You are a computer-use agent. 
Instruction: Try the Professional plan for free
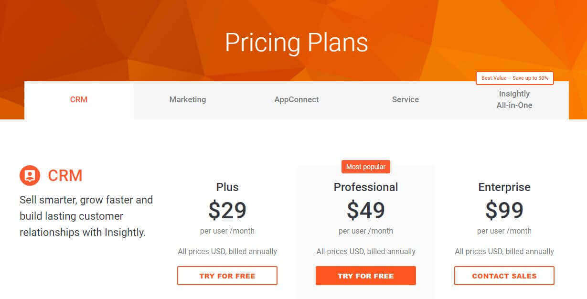click(x=365, y=276)
